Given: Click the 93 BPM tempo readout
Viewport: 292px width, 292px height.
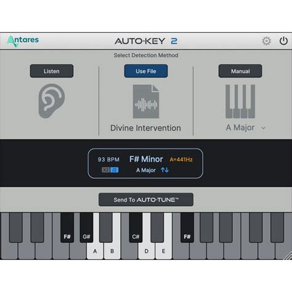Looking at the screenshot, I should (x=108, y=160).
